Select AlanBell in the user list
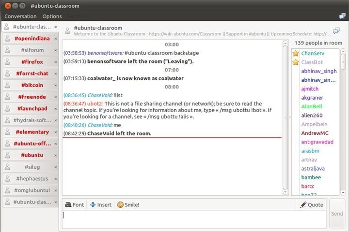This screenshot has width=349, height=232. (312, 106)
